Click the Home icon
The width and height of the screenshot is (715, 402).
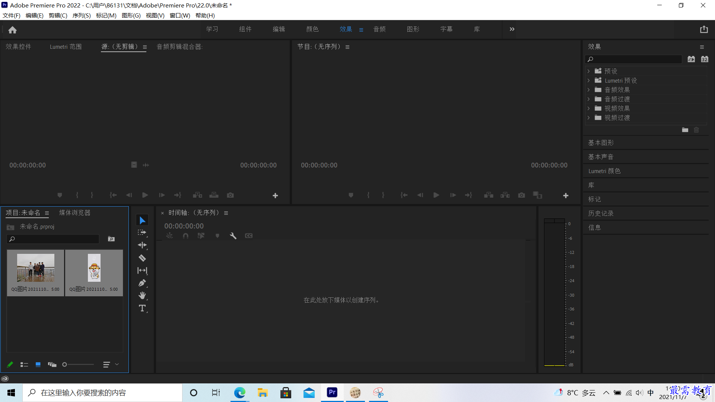pyautogui.click(x=13, y=30)
